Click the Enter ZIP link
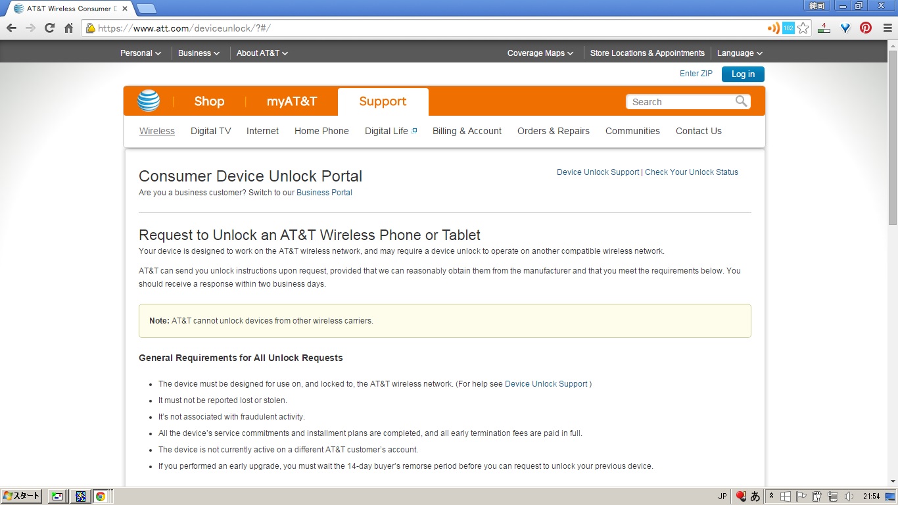The image size is (898, 505). (696, 74)
